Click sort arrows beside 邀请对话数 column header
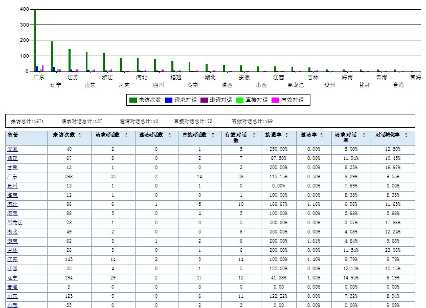 tap(169, 135)
